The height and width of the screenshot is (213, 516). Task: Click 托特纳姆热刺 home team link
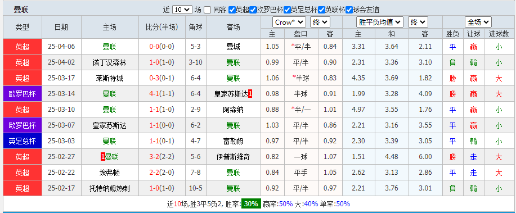click(x=109, y=189)
